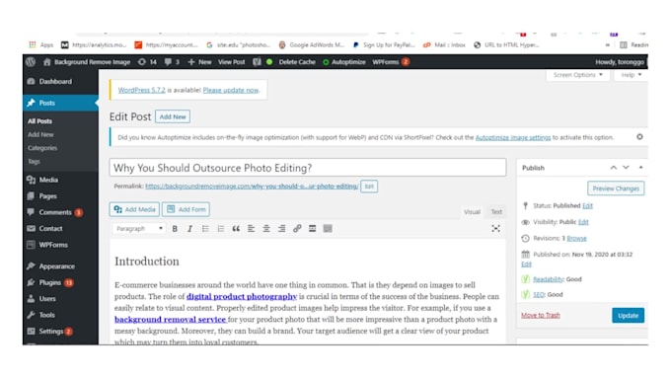
Task: Open the Autoptimize admin bar menu
Action: [x=344, y=61]
